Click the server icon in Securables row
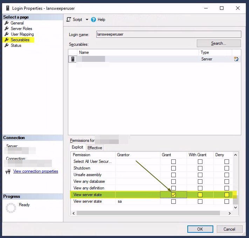The width and height of the screenshot is (249, 238). point(73,59)
